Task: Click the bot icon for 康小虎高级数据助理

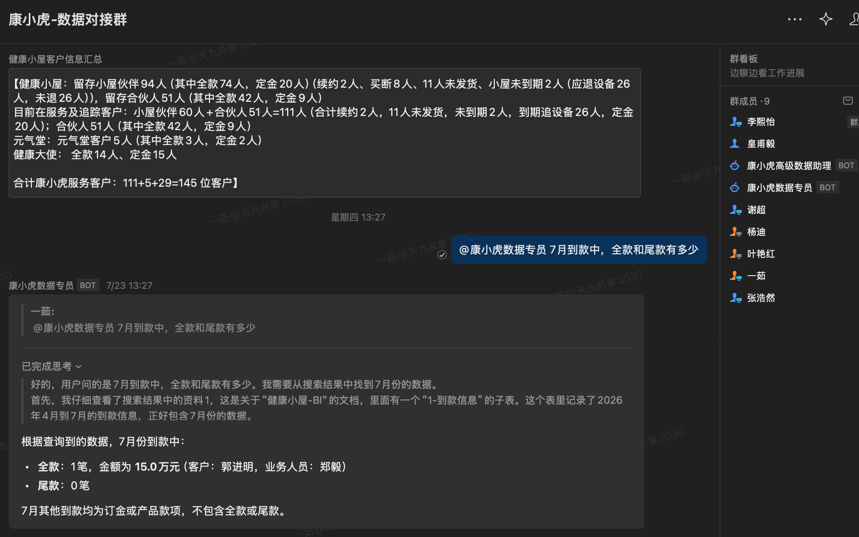Action: [735, 166]
